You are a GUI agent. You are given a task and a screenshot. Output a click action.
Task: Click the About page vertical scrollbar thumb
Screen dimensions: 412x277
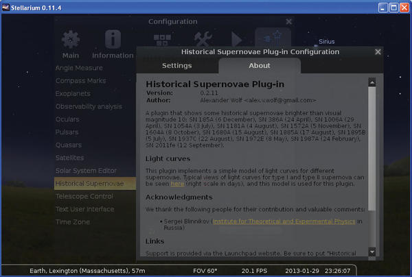(371, 149)
